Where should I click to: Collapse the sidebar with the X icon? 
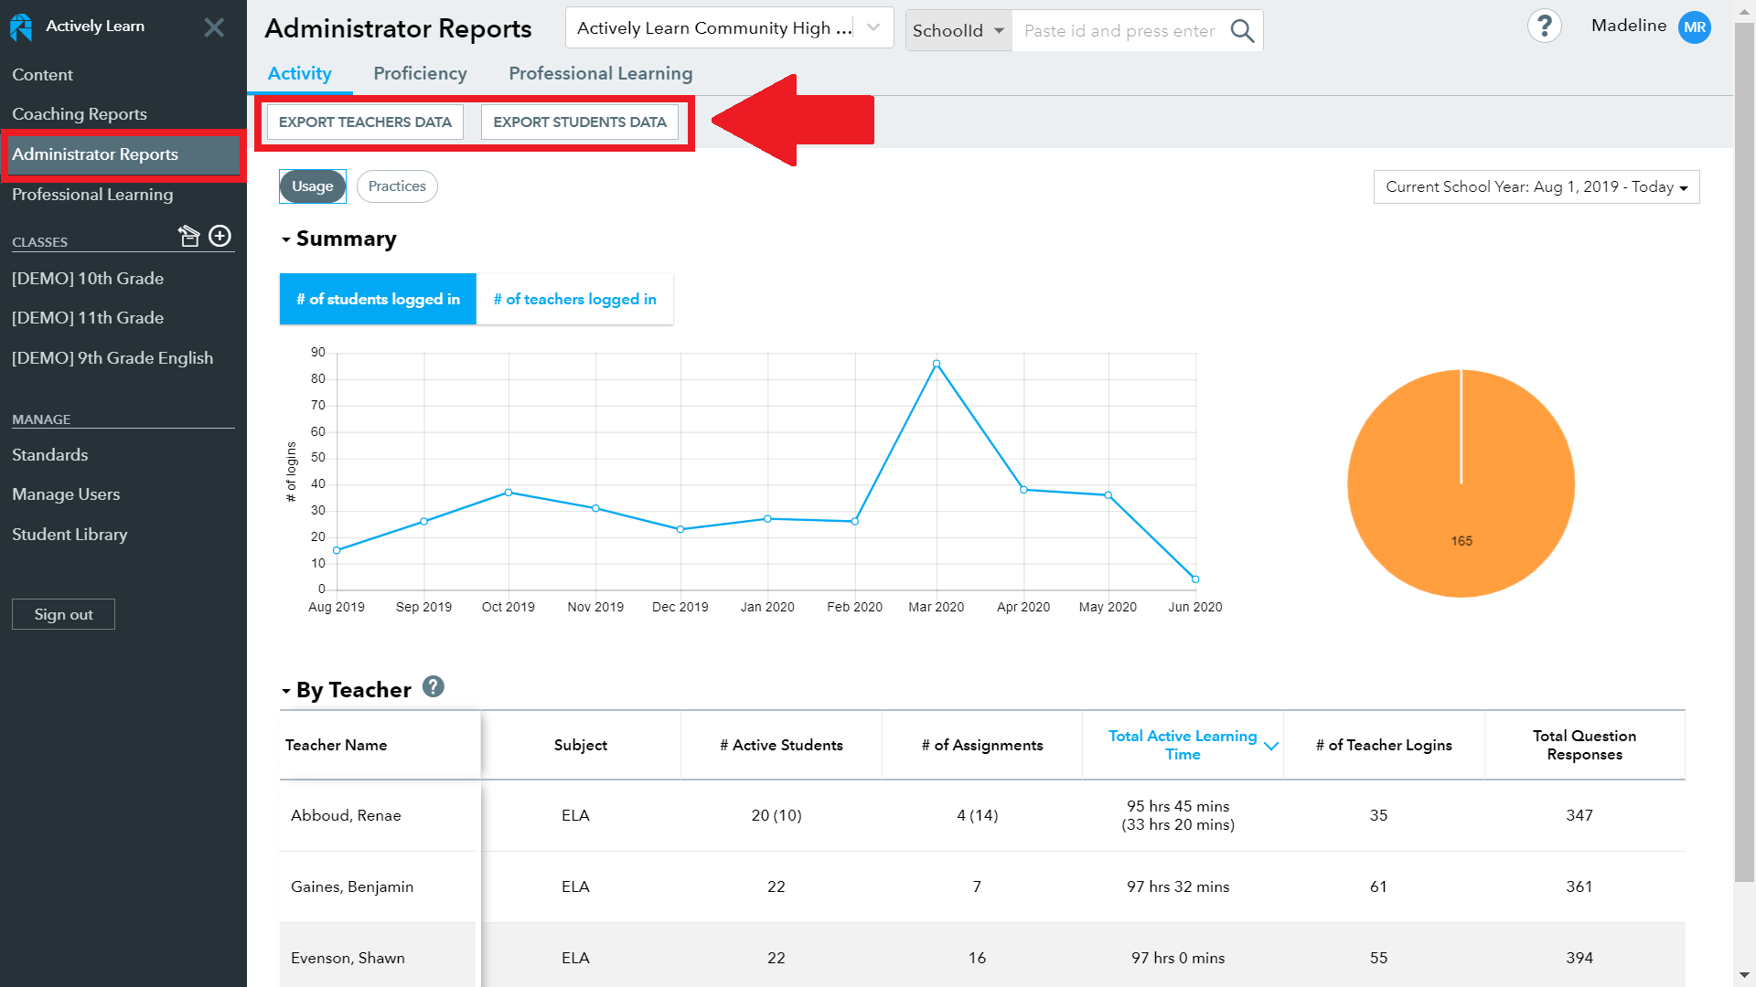point(214,27)
